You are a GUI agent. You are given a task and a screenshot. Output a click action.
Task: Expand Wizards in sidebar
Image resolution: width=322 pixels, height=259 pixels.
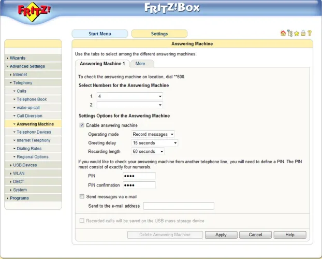[33, 58]
